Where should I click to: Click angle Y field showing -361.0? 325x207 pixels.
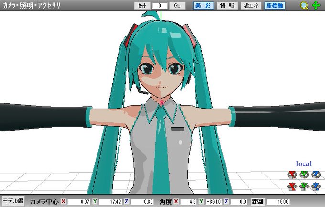213,202
